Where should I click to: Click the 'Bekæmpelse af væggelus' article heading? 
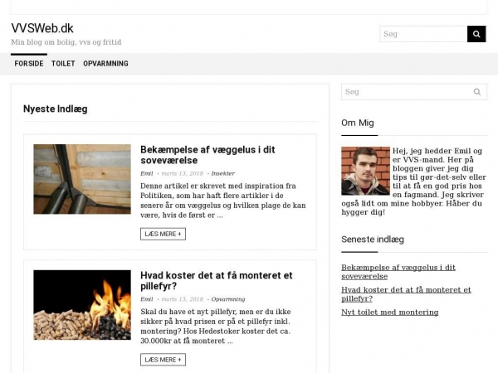click(207, 155)
